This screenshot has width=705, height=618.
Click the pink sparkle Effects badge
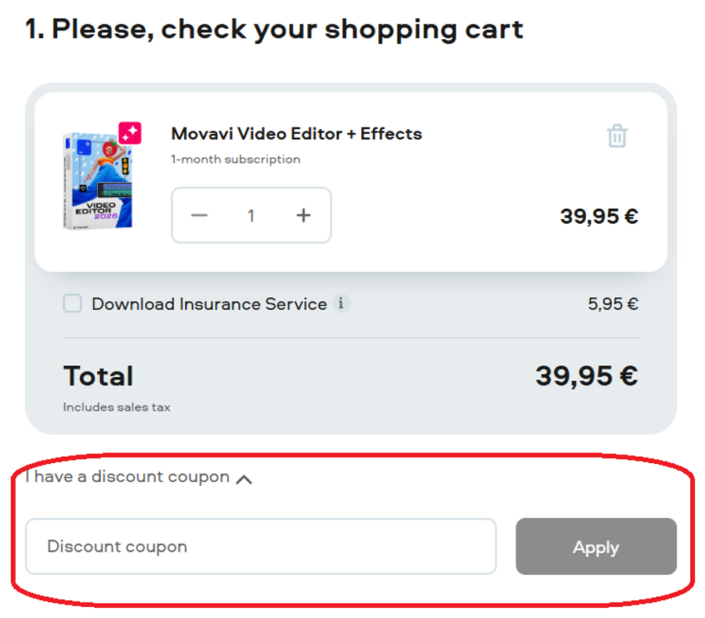[x=129, y=133]
